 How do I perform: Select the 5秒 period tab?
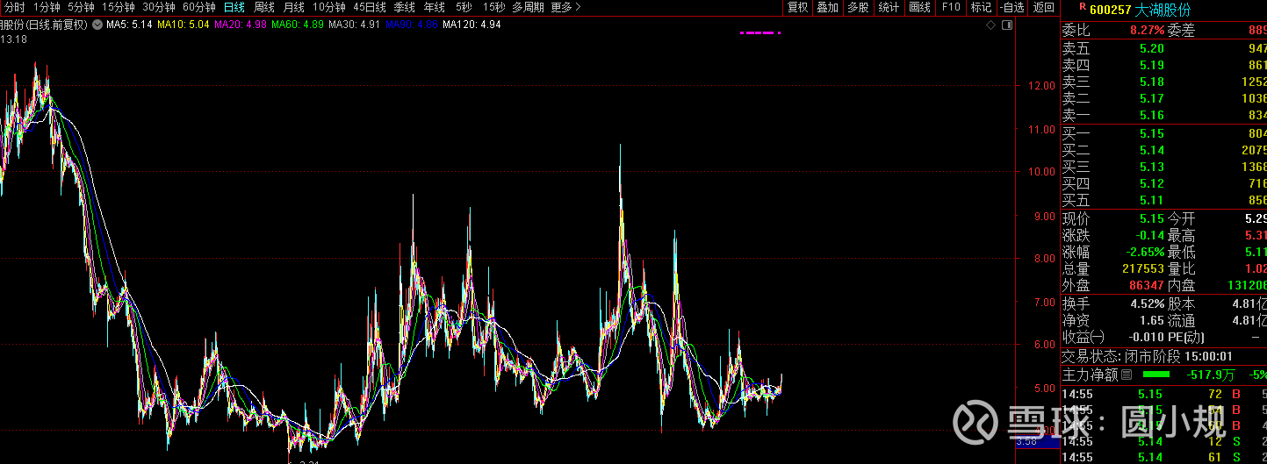[464, 7]
